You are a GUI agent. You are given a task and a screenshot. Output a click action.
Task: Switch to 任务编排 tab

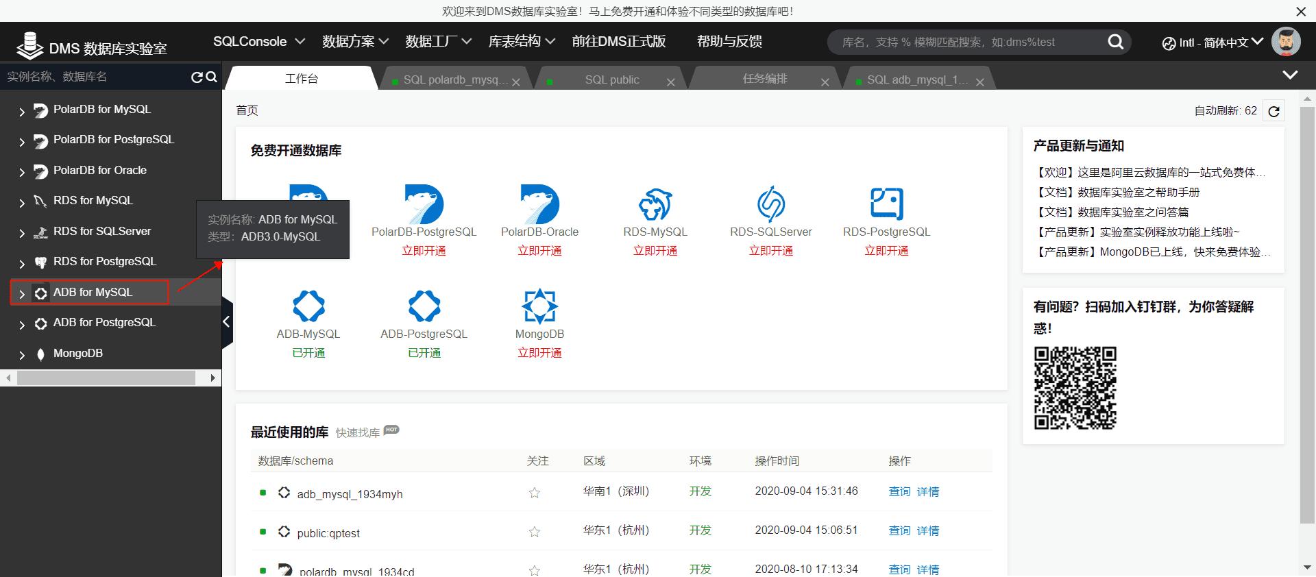[765, 79]
